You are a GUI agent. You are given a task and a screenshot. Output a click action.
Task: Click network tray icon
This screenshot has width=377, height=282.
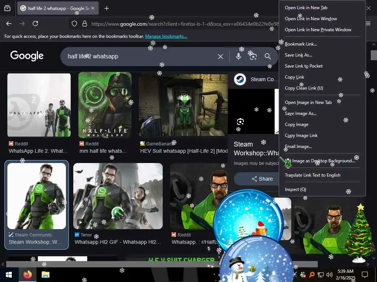[x=321, y=275]
